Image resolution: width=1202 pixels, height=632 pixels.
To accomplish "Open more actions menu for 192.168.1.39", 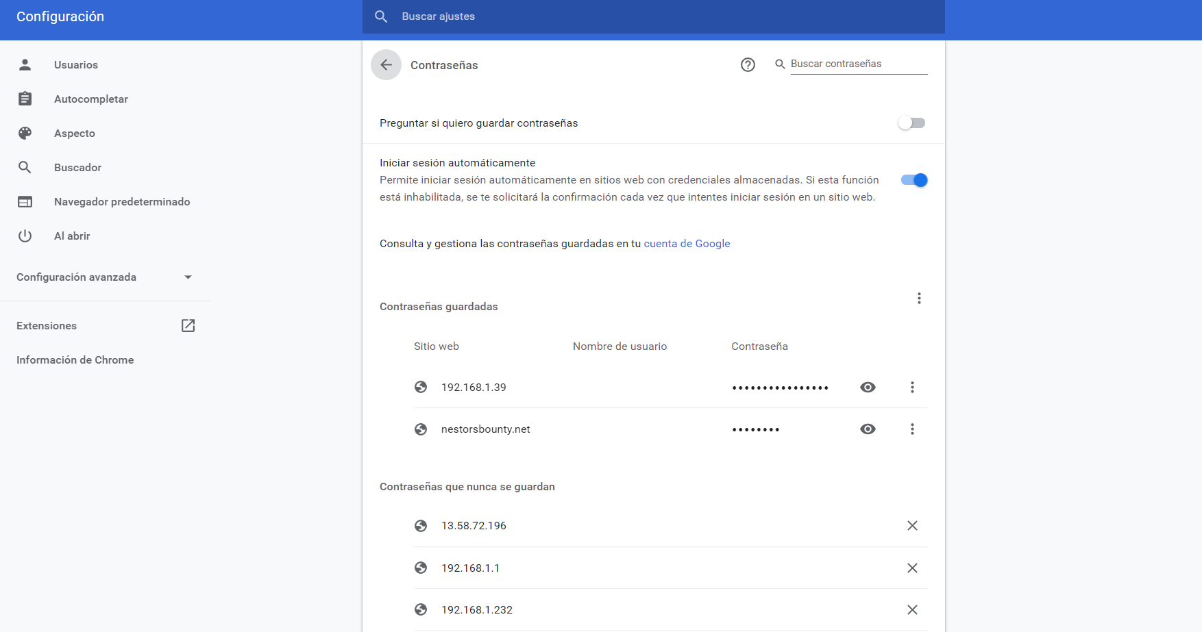I will 912,388.
